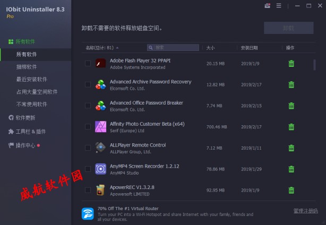Select Adobe Flash Player 32 PPAPI name text

pos(140,60)
